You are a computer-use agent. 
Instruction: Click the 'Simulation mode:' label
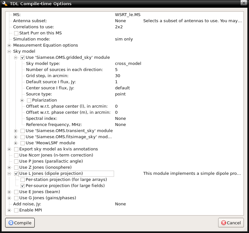tap(31, 39)
